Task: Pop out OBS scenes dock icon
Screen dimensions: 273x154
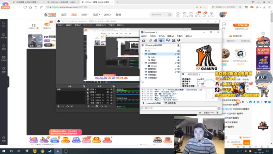Action: coord(84,87)
